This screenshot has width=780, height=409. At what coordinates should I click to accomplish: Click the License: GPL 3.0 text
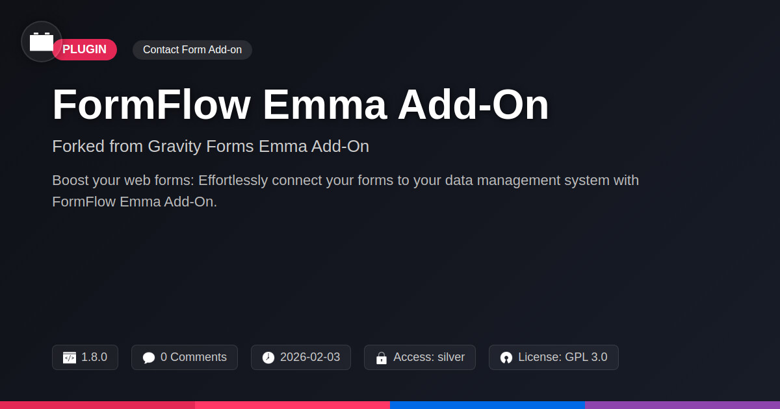point(563,357)
